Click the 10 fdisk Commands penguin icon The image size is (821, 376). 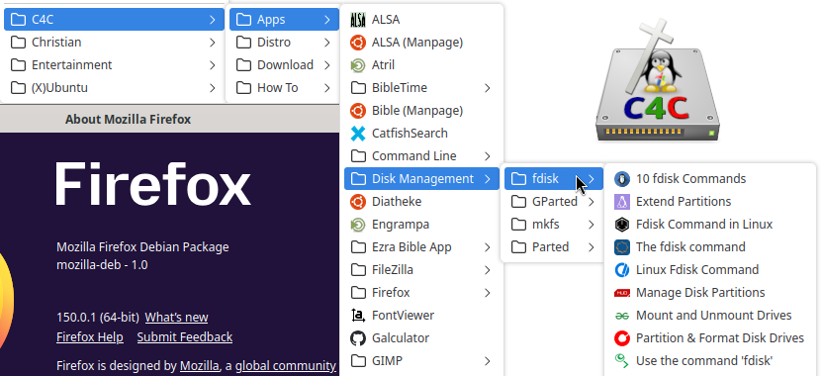click(622, 179)
